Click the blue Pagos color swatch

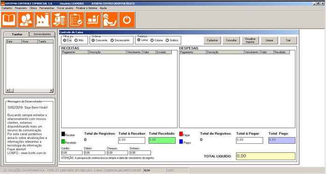click(181, 142)
